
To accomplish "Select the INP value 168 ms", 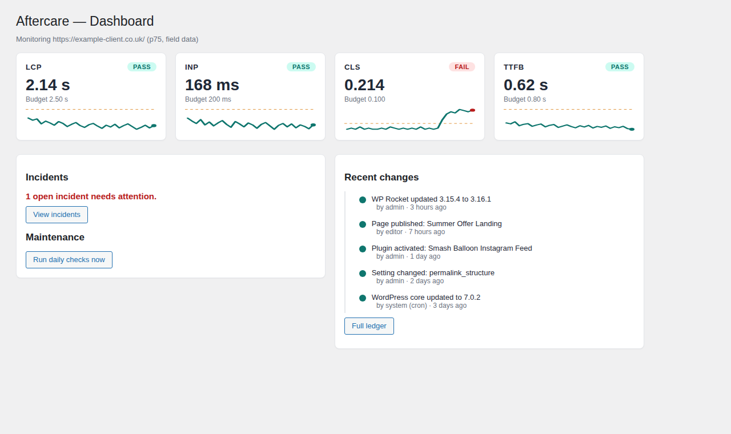I will point(212,85).
